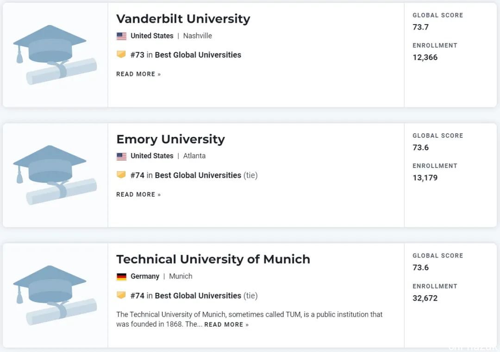Screen dimensions: 500x352
Task: Open Technical University of Munich title
Action: 213,259
